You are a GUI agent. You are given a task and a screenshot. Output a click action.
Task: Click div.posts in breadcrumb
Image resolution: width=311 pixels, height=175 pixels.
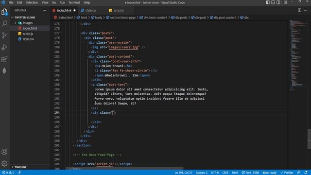click(x=181, y=17)
